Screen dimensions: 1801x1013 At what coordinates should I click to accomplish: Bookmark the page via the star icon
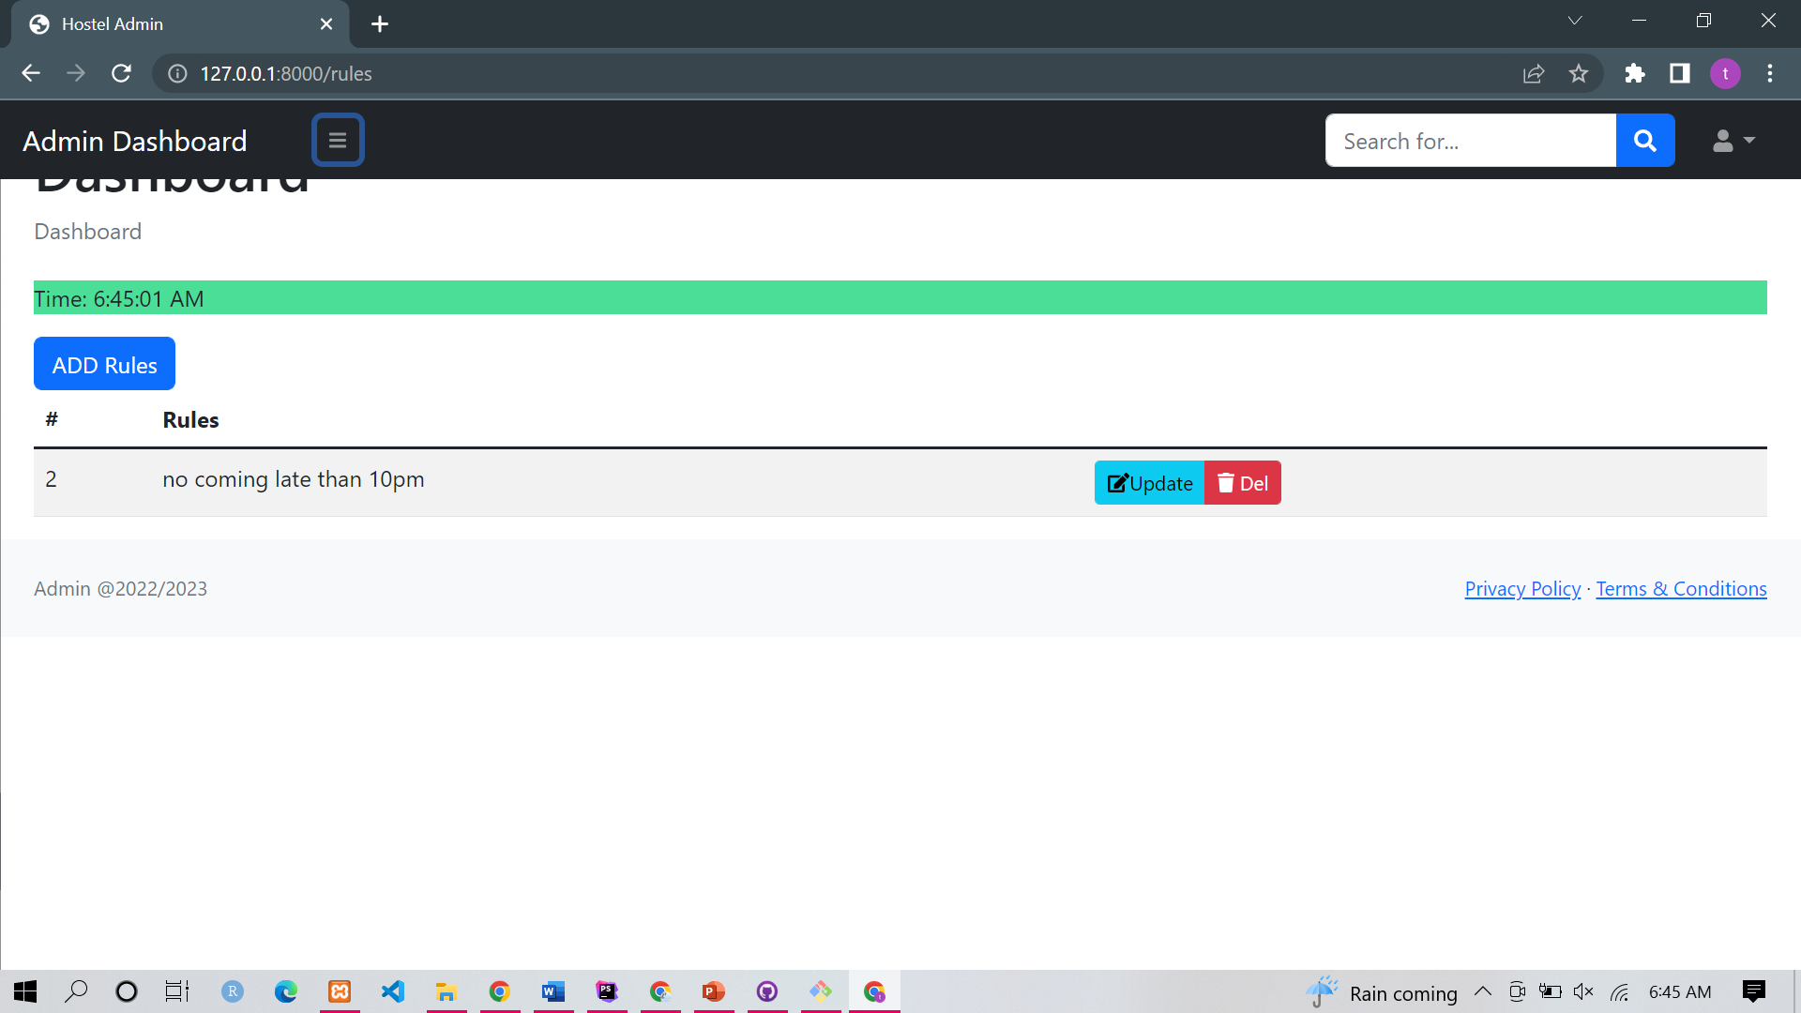[1579, 73]
